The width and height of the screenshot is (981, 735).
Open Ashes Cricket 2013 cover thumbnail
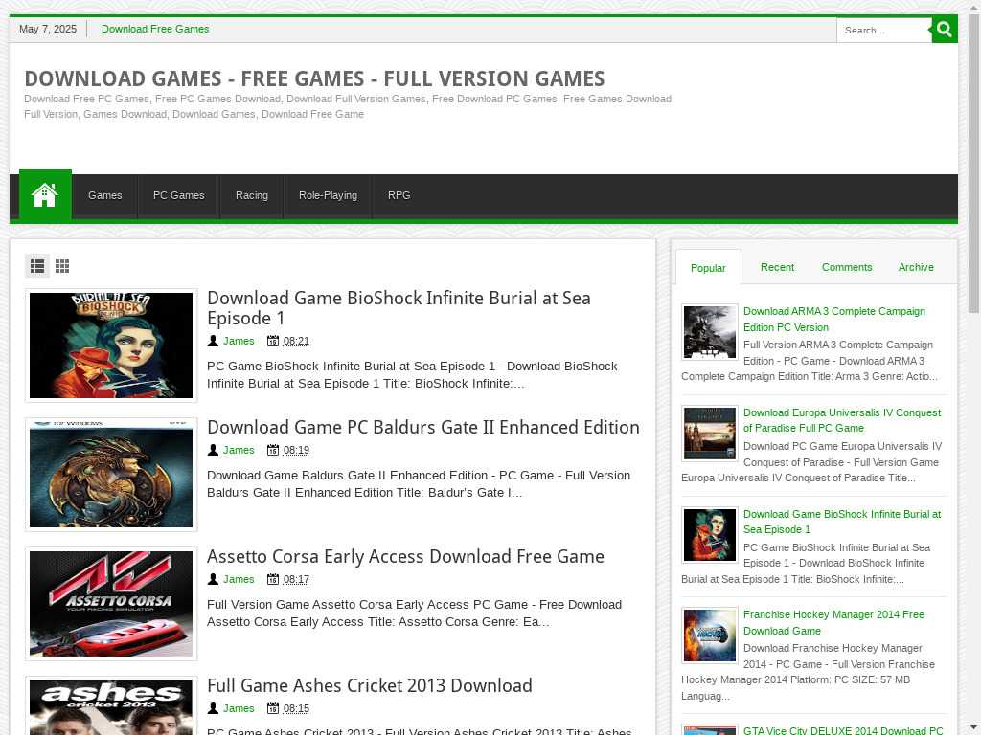coord(111,705)
